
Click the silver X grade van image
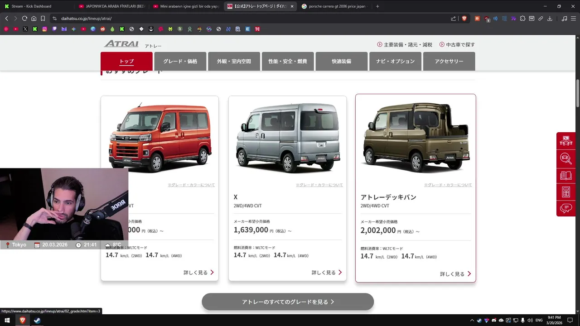[287, 138]
